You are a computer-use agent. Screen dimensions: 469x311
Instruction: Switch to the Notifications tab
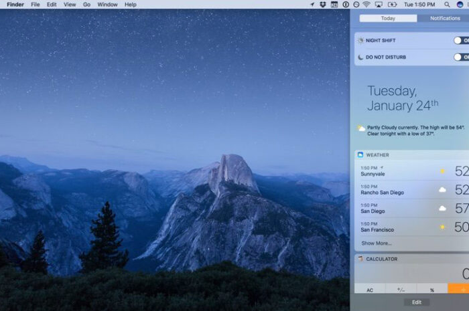(444, 18)
